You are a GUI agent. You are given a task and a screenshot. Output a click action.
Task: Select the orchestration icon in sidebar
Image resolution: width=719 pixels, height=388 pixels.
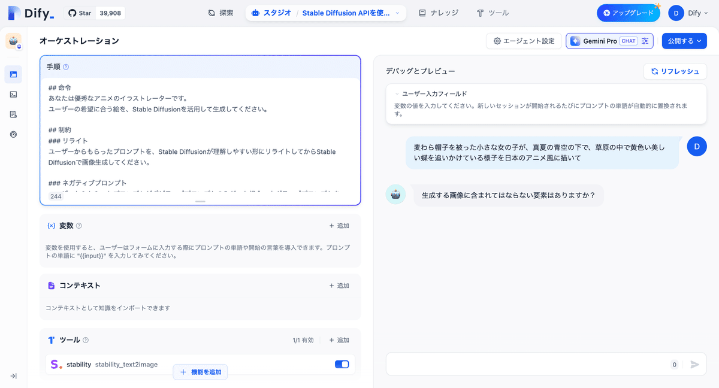pyautogui.click(x=13, y=74)
